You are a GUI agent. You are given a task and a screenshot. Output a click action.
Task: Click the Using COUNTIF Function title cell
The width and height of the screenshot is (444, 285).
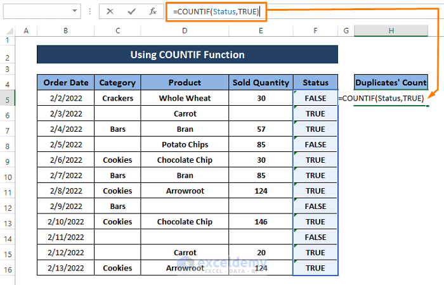187,55
